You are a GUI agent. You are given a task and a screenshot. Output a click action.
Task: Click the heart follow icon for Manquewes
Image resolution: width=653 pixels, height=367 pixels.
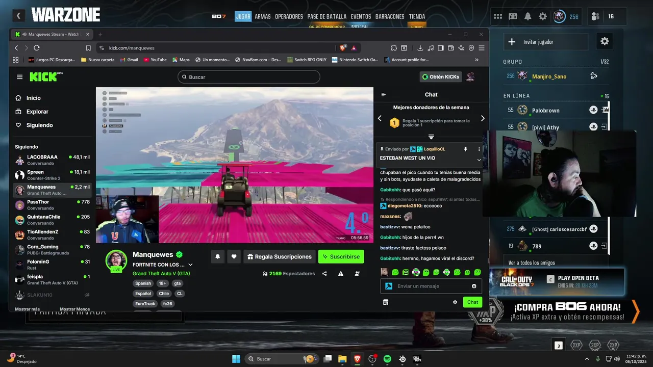pyautogui.click(x=234, y=257)
